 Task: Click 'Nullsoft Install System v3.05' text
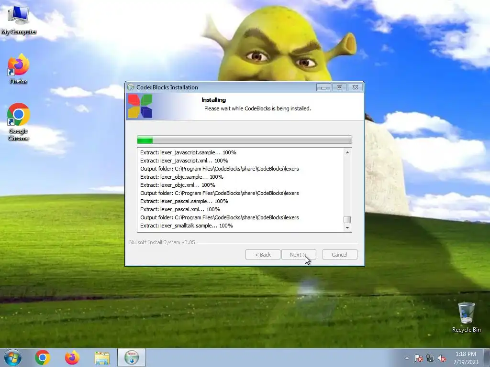click(x=162, y=242)
